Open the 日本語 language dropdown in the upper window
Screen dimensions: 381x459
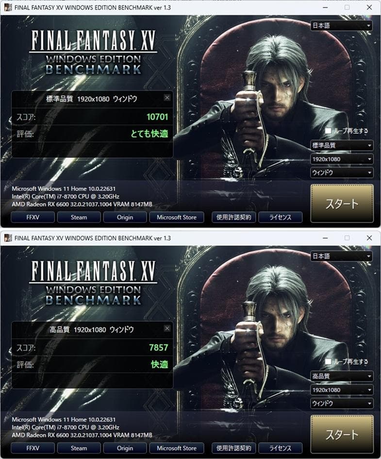coord(341,26)
